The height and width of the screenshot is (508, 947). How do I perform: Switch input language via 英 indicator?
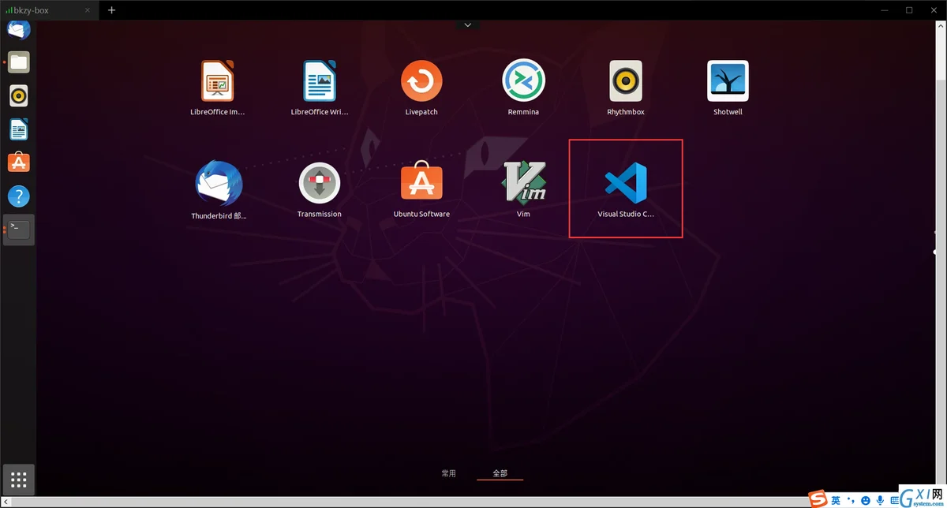click(x=835, y=501)
